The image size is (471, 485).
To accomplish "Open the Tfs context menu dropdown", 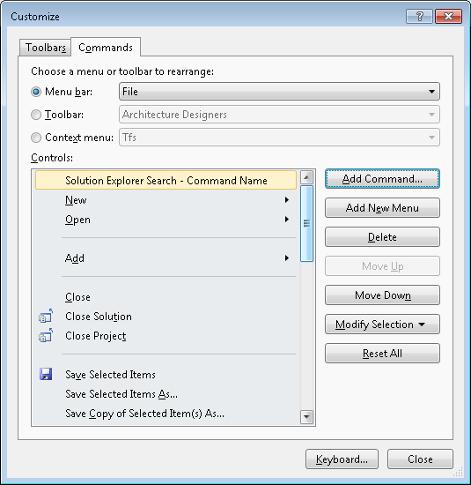I will tap(279, 138).
